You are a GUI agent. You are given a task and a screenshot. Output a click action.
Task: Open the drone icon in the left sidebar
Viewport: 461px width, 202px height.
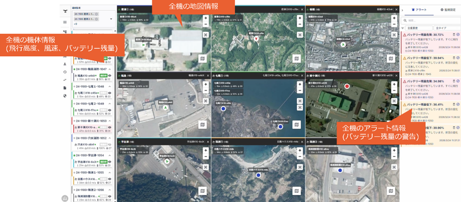point(65,11)
